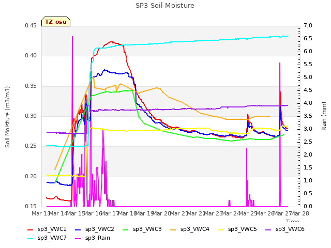Image resolution: width=331 pixels, height=248 pixels.
Task: Click the 3.5 rain axis tick label
Action: (x=308, y=116)
